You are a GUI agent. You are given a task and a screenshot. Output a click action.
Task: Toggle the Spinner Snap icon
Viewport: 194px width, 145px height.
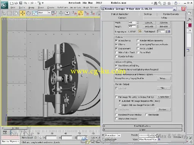pyautogui.click(x=93, y=13)
